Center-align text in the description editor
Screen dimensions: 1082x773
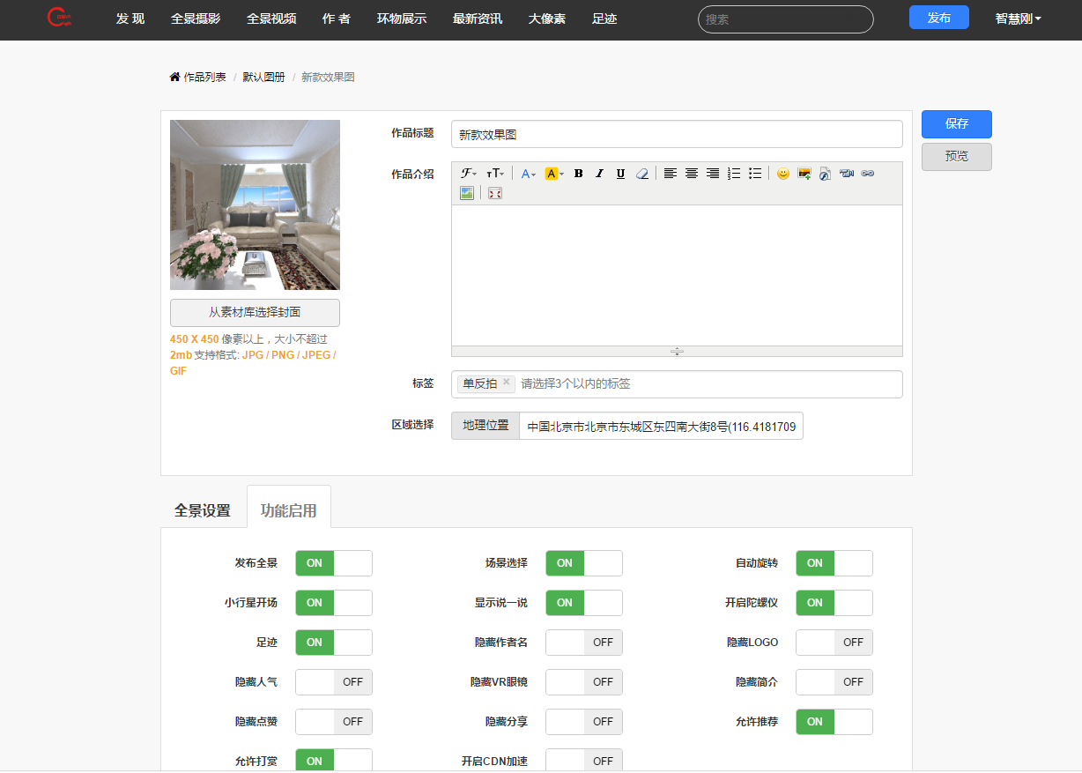(692, 174)
